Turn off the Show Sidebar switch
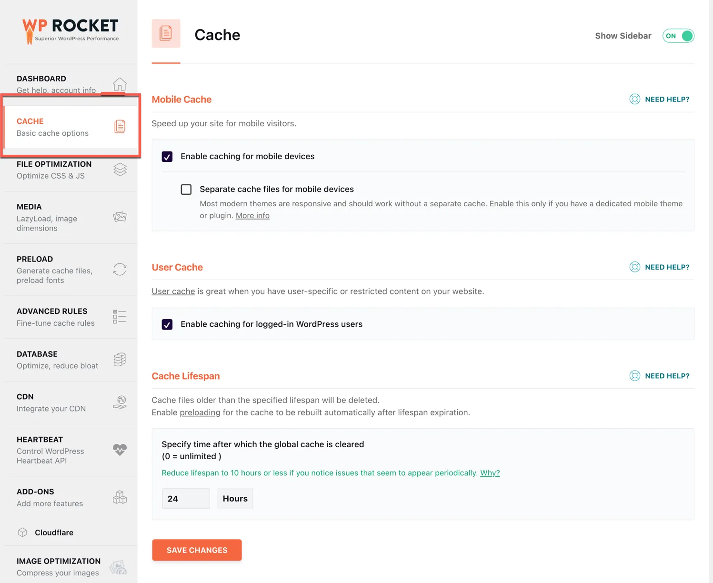 [678, 36]
